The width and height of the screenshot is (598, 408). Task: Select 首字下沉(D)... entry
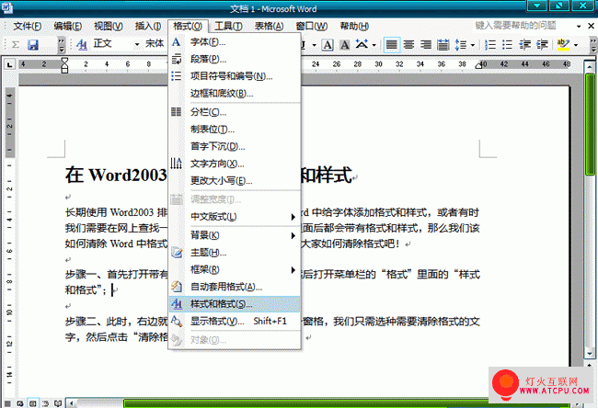click(235, 146)
